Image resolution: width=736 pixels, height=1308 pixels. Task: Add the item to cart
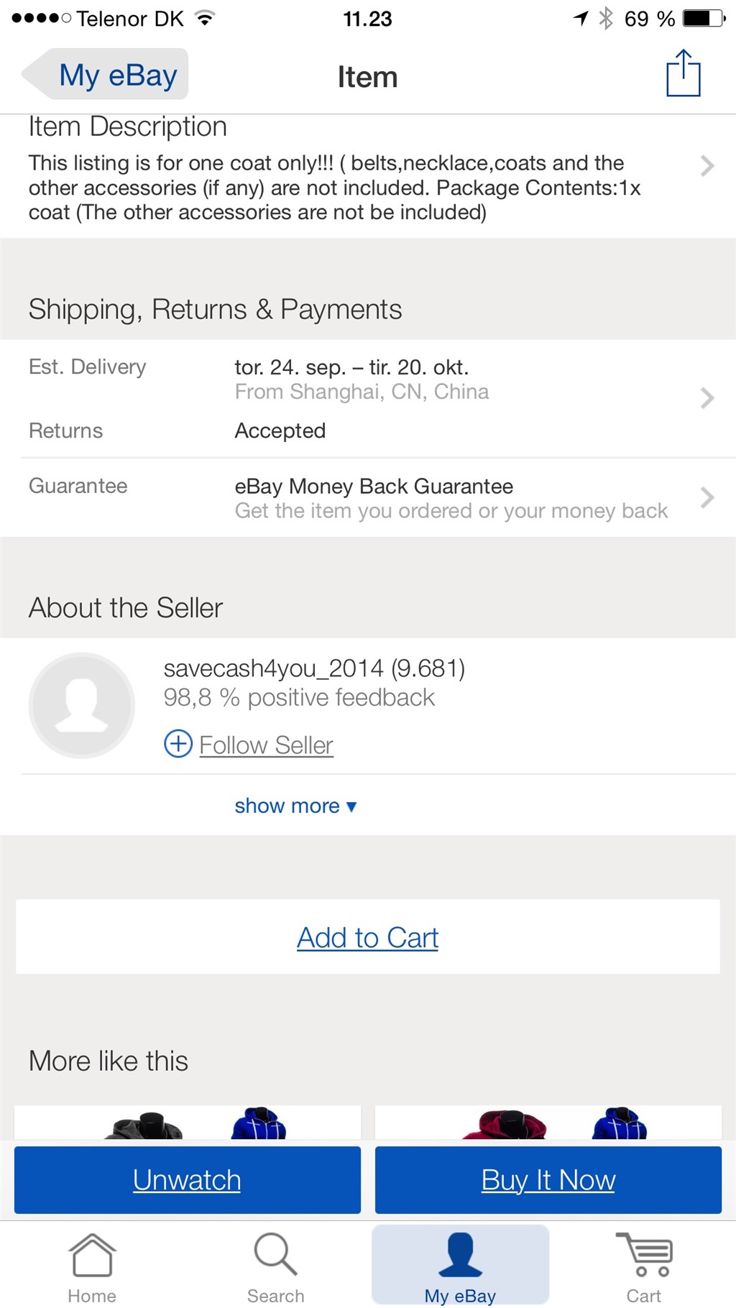368,937
